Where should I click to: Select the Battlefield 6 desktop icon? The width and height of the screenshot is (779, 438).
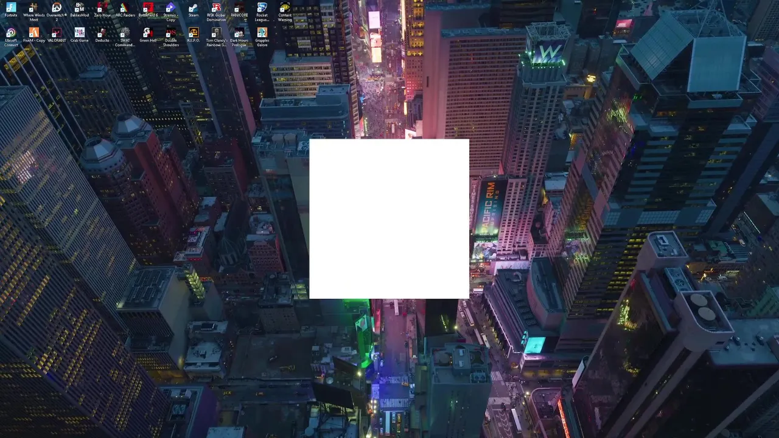148,10
